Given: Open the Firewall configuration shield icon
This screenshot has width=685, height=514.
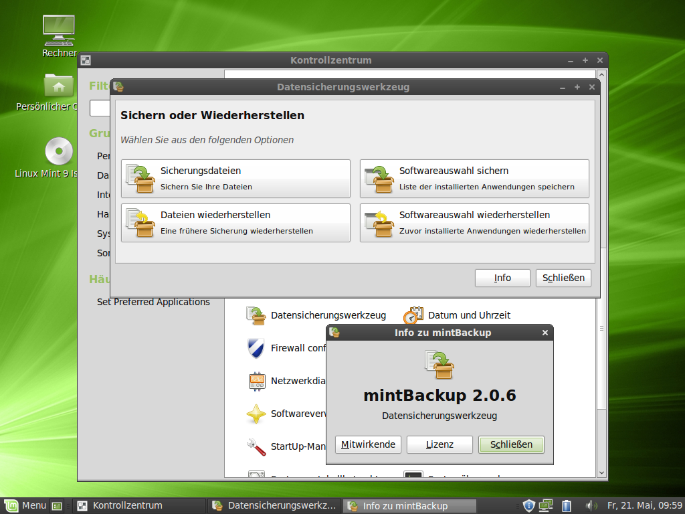Looking at the screenshot, I should pyautogui.click(x=256, y=347).
